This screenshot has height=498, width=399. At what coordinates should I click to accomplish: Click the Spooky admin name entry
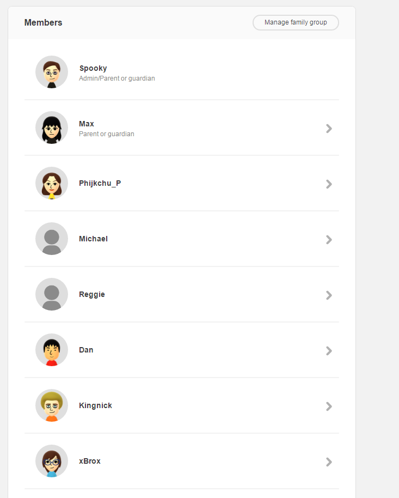click(93, 68)
